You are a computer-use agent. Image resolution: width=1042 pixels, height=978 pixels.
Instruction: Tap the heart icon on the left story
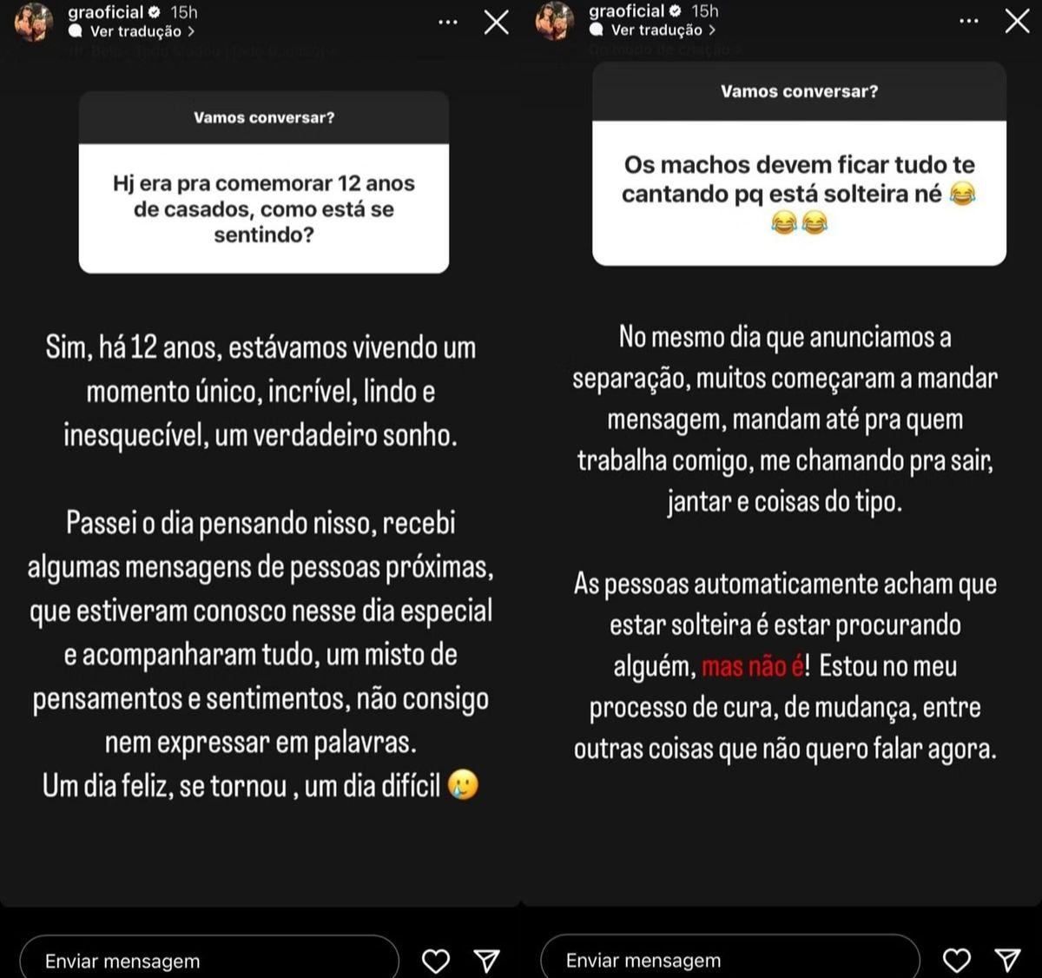435,960
